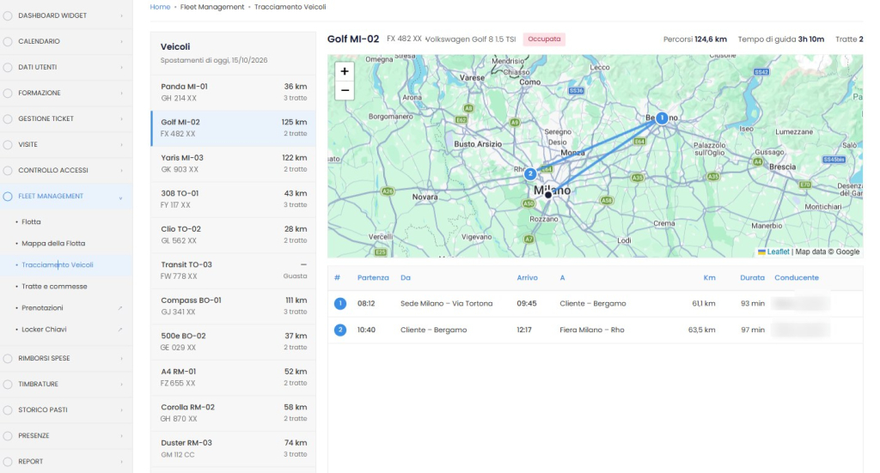Click the circle icon beside Dashboard Widget
This screenshot has height=473, width=880.
pyautogui.click(x=7, y=15)
